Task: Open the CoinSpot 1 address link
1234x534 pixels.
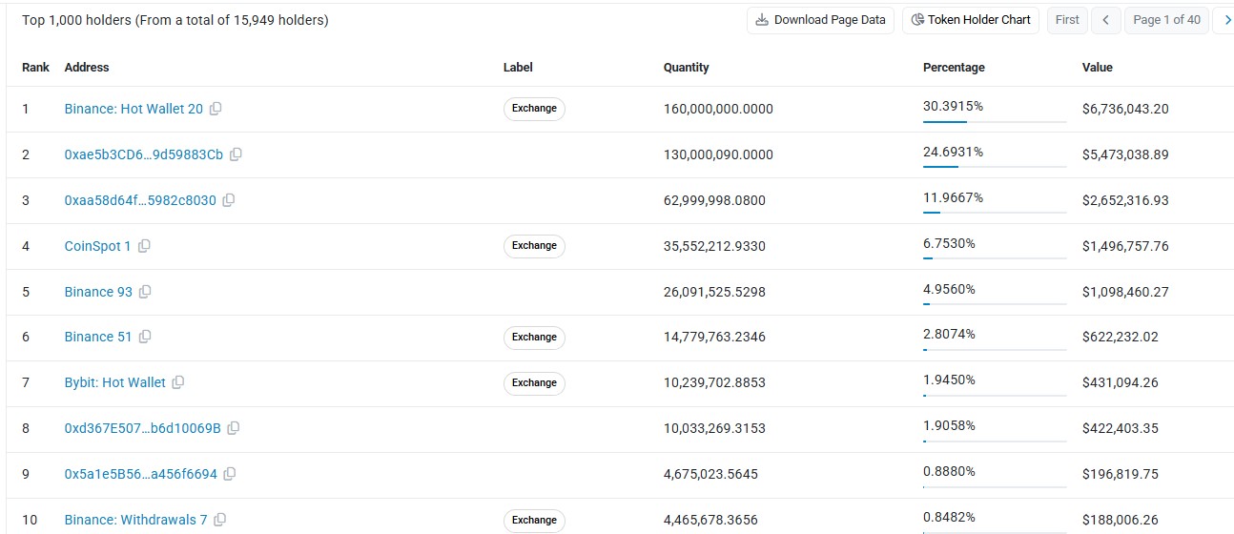Action: (x=97, y=246)
